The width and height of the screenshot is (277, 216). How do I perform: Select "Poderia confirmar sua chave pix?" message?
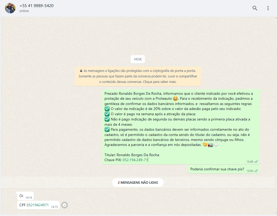pos(217,169)
